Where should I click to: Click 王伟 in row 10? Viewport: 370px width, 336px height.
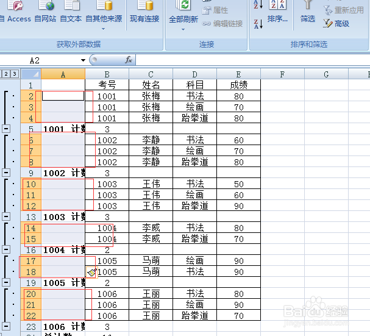tap(151, 184)
